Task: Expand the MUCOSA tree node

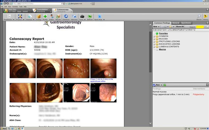Action: click(154, 39)
